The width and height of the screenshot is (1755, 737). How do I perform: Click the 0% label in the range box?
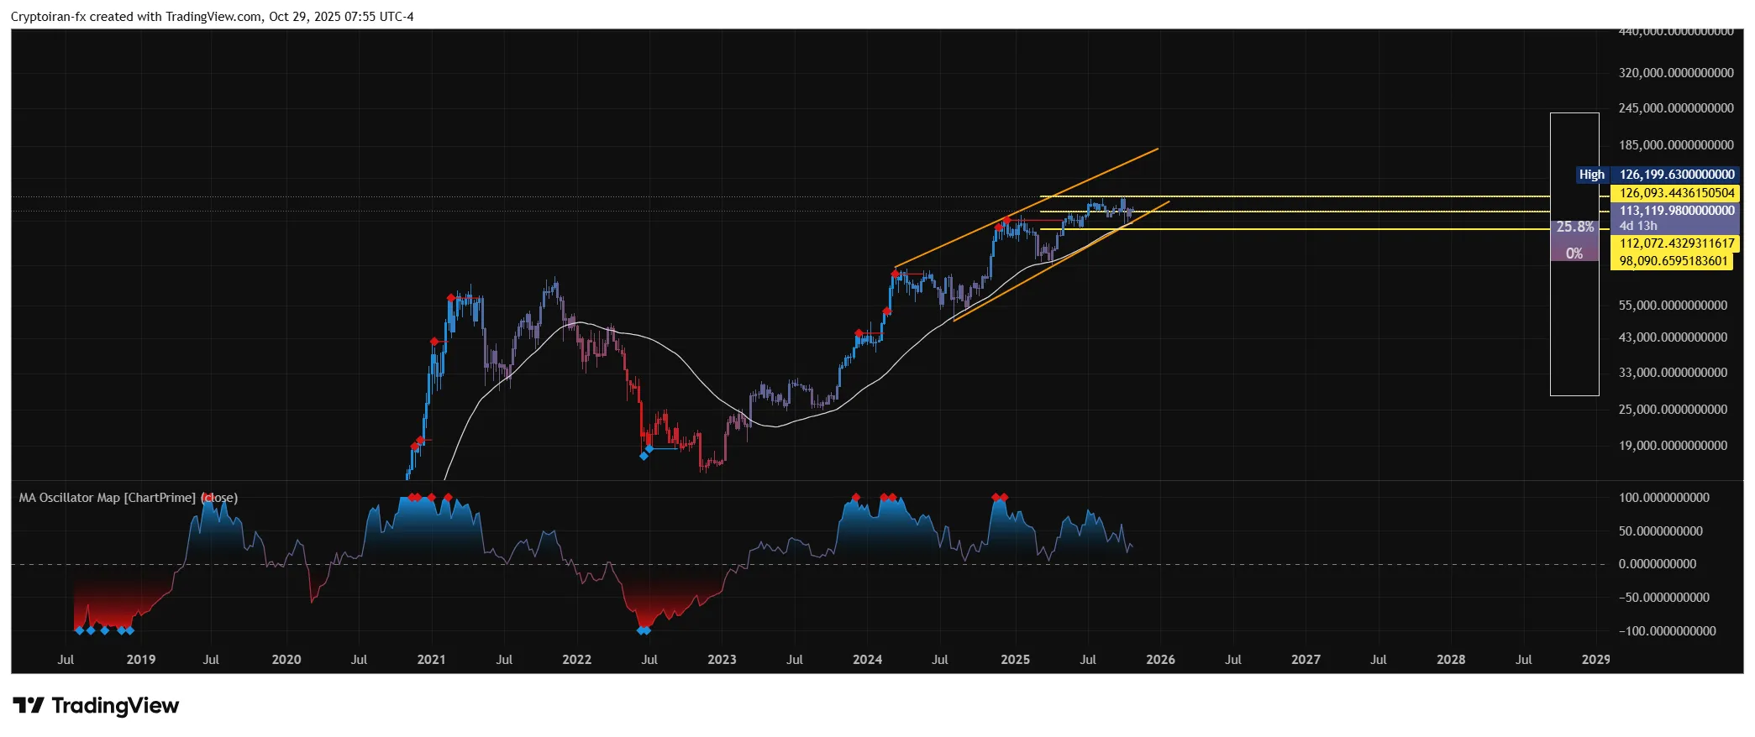click(x=1574, y=253)
